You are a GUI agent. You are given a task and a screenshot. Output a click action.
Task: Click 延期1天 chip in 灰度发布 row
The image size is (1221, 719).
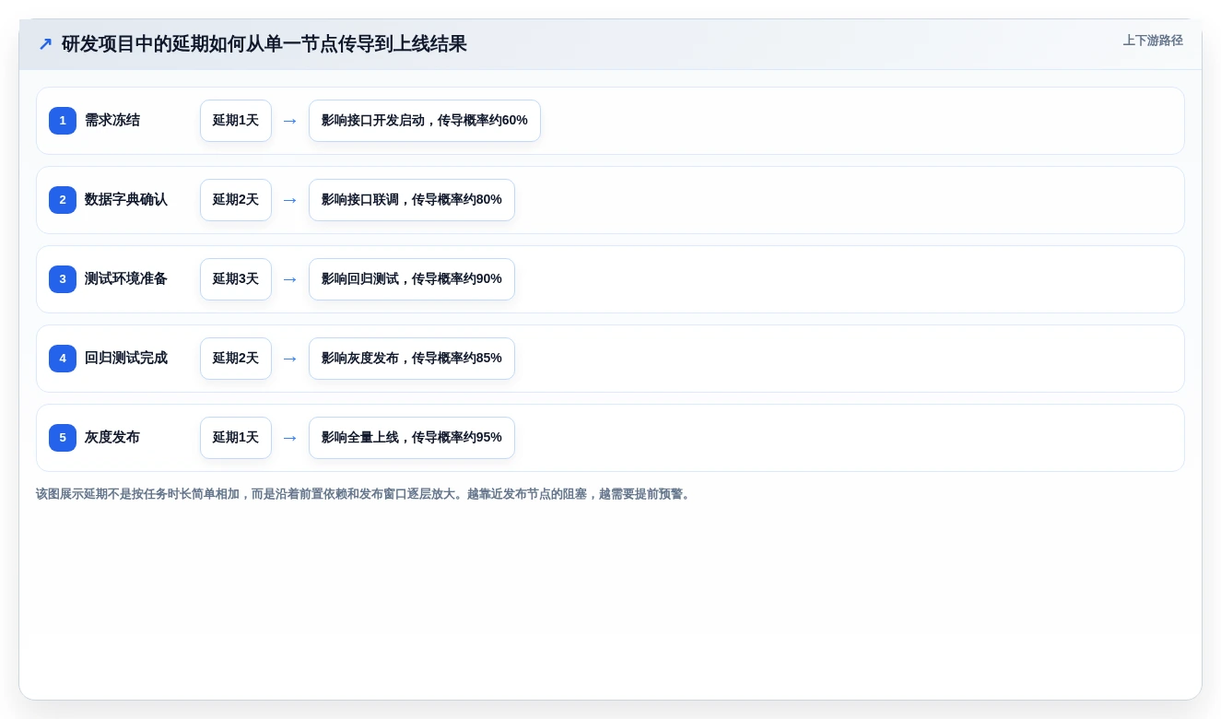236,438
